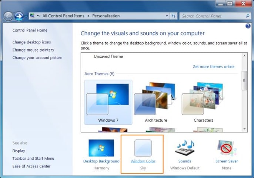Click the theme list scroll down arrow
The height and width of the screenshot is (178, 254).
point(244,129)
